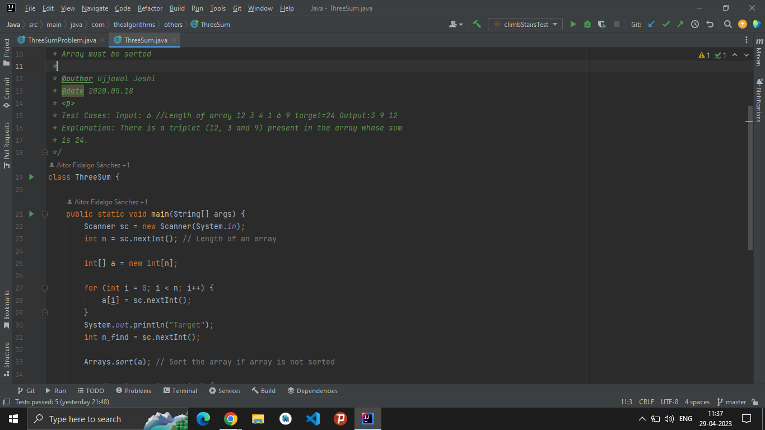Viewport: 765px width, 430px height.
Task: Change 4 spaces indent setting
Action: pyautogui.click(x=697, y=402)
